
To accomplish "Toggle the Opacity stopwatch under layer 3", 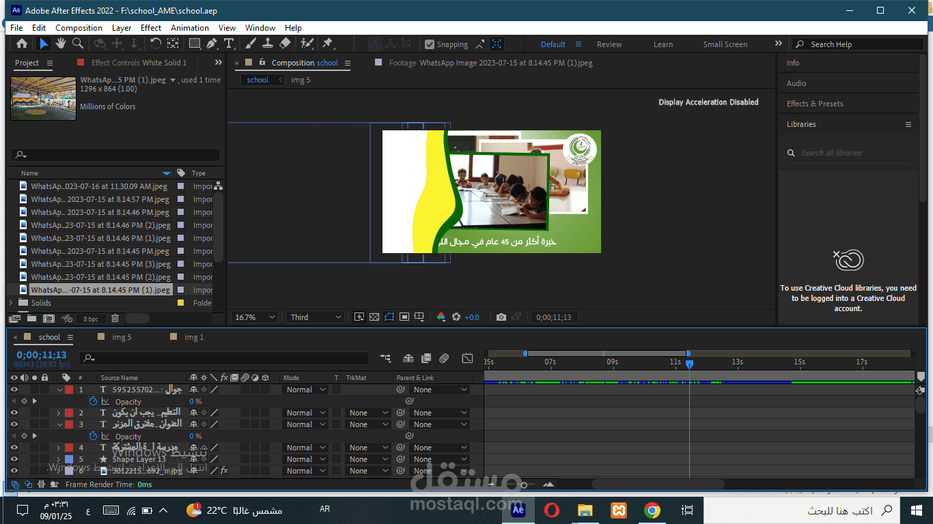I will pyautogui.click(x=93, y=436).
